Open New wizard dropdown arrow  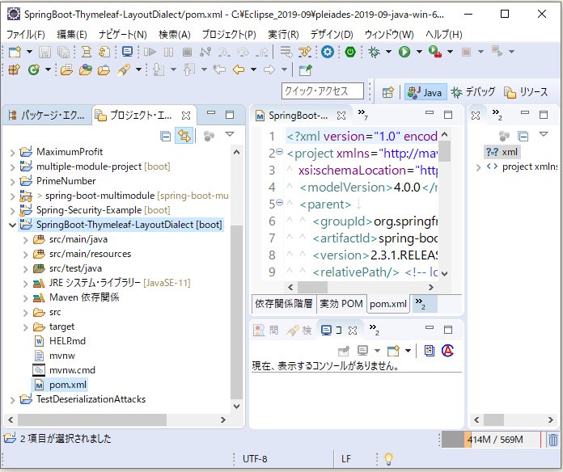pyautogui.click(x=29, y=52)
